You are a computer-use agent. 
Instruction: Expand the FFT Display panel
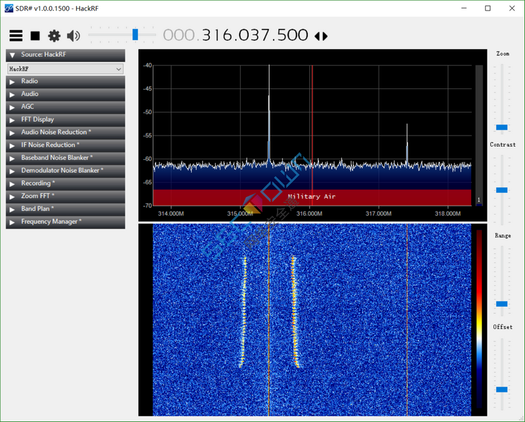pos(66,120)
